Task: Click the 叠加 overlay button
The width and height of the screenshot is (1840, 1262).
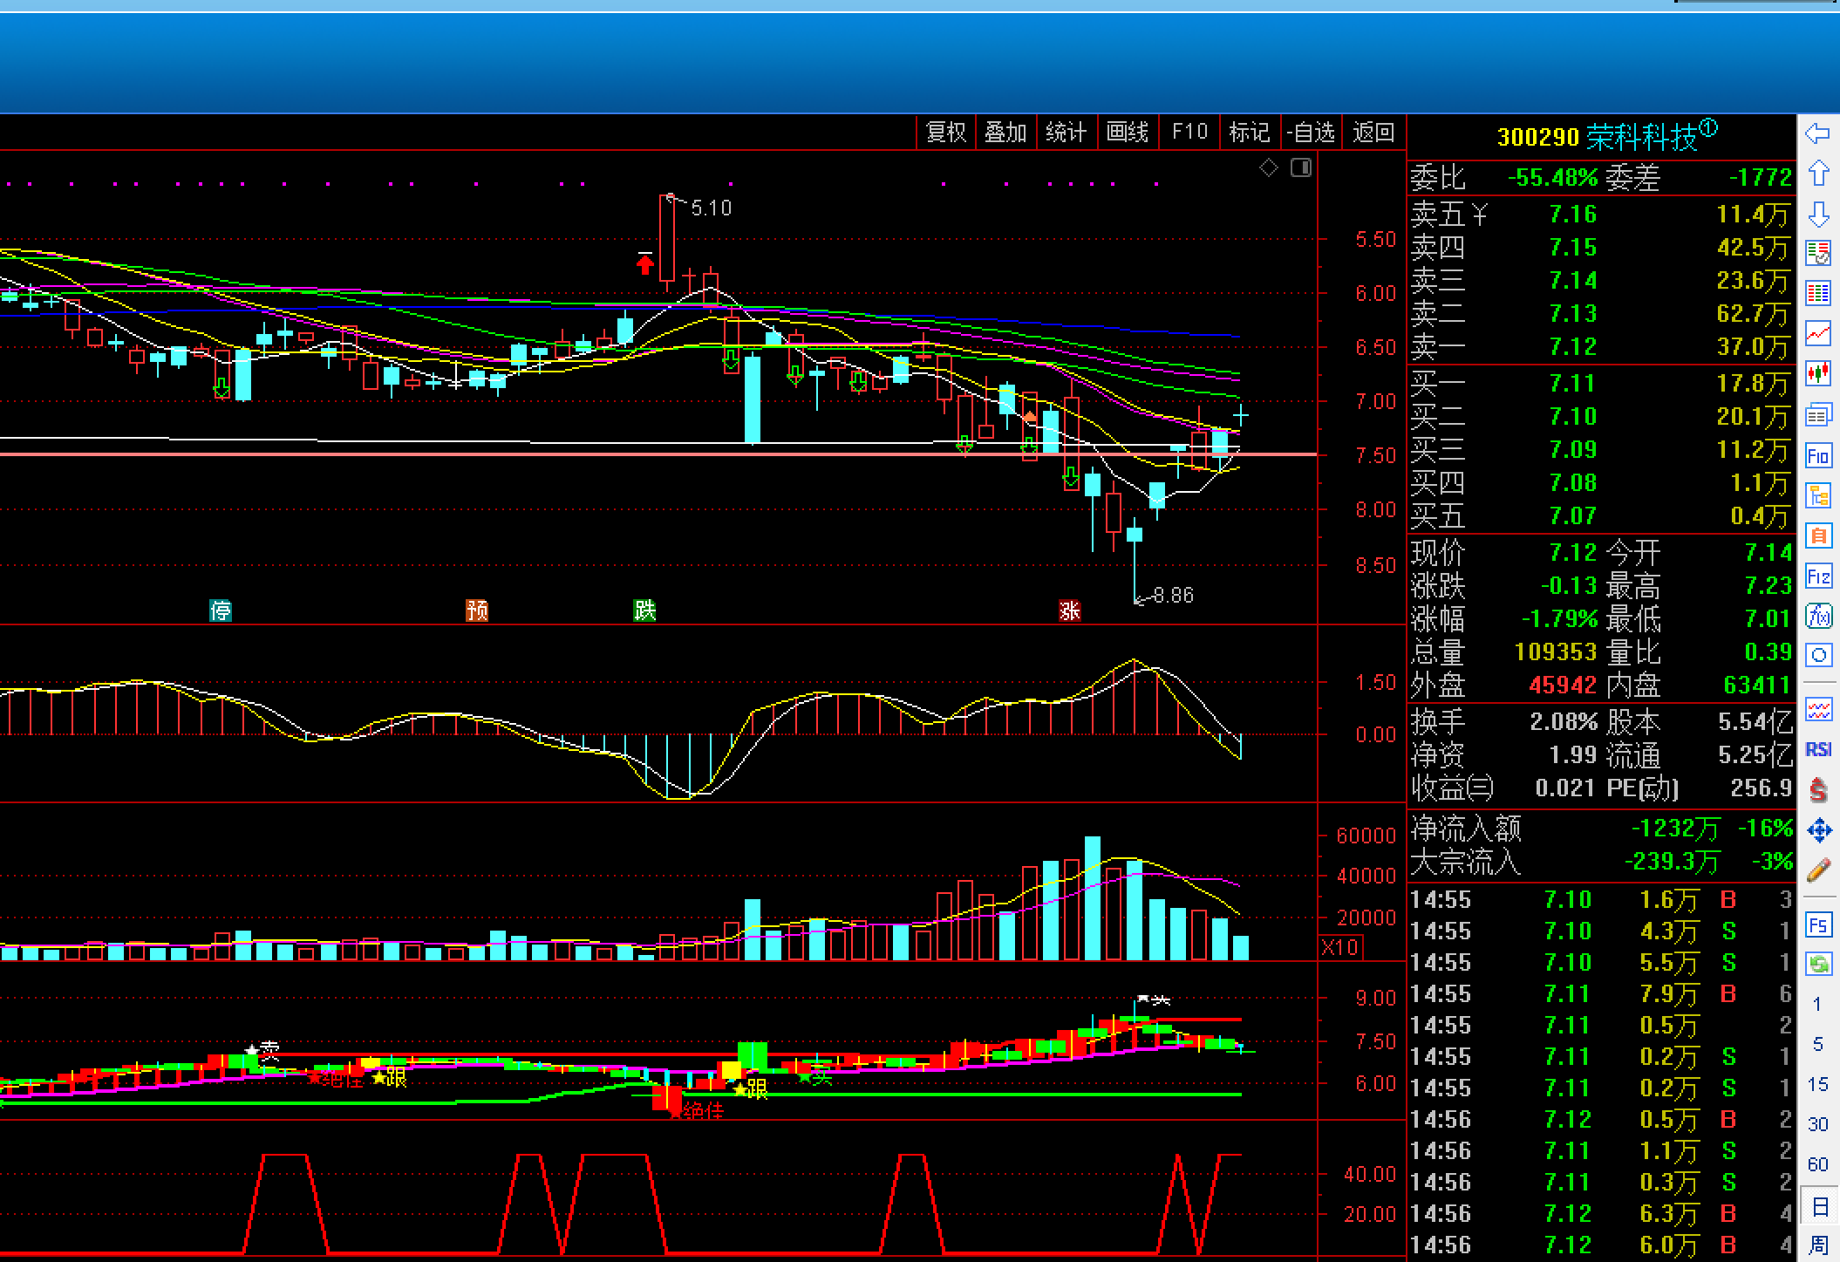Action: pos(1005,132)
